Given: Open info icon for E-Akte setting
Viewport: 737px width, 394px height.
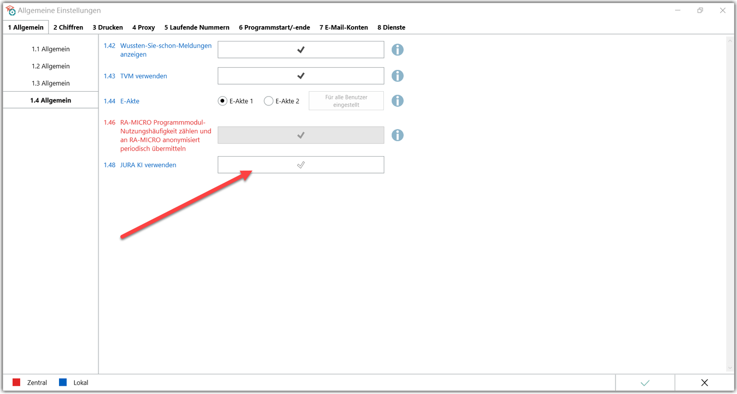Looking at the screenshot, I should [x=397, y=101].
